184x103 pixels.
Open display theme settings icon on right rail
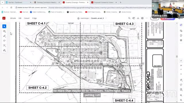pos(181,80)
